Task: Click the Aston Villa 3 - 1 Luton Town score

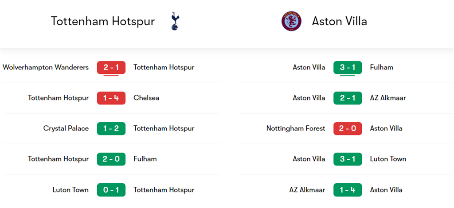Action: click(348, 159)
